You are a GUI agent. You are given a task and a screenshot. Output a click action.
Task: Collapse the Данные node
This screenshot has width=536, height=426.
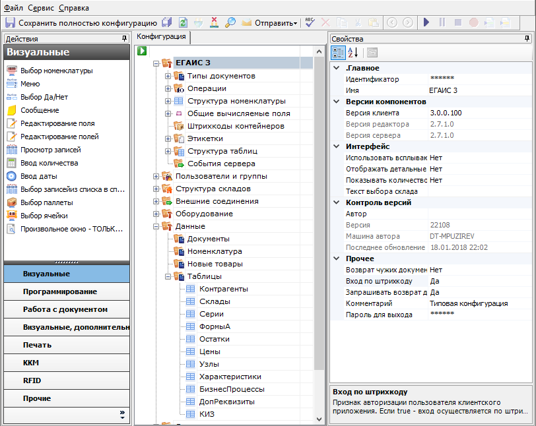(x=156, y=226)
